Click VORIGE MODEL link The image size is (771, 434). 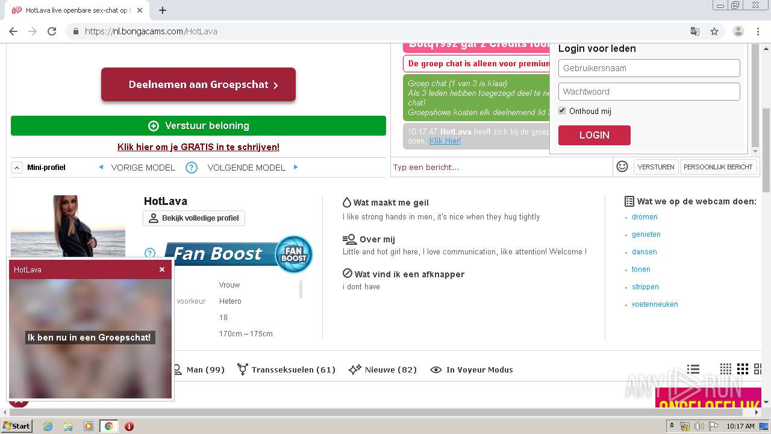pyautogui.click(x=143, y=168)
